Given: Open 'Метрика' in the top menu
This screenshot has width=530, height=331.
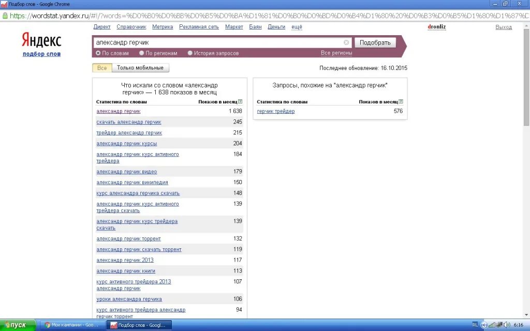Looking at the screenshot, I should click(163, 27).
